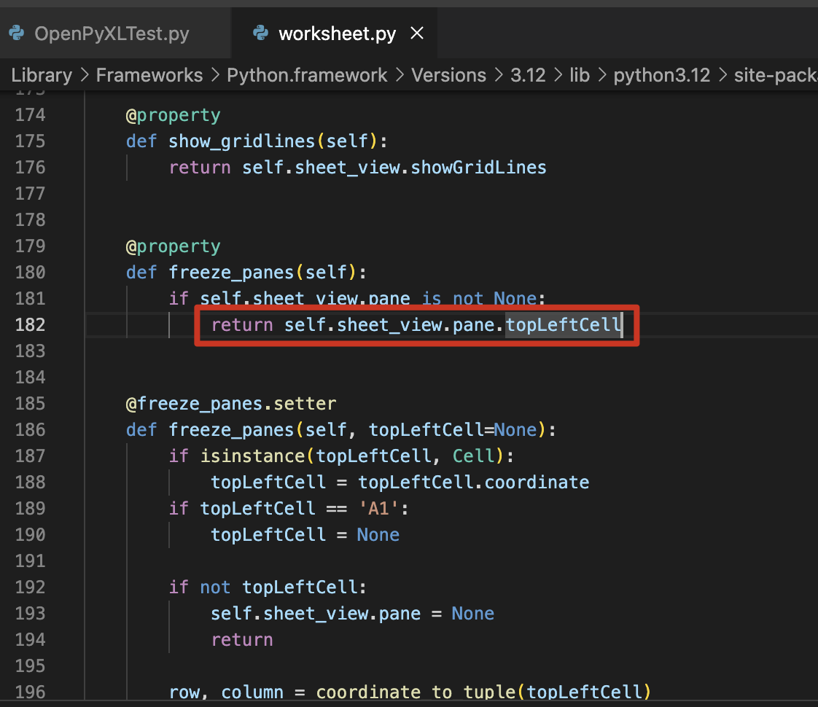Open the Library breadcrumb segment
The width and height of the screenshot is (818, 707).
coord(42,75)
